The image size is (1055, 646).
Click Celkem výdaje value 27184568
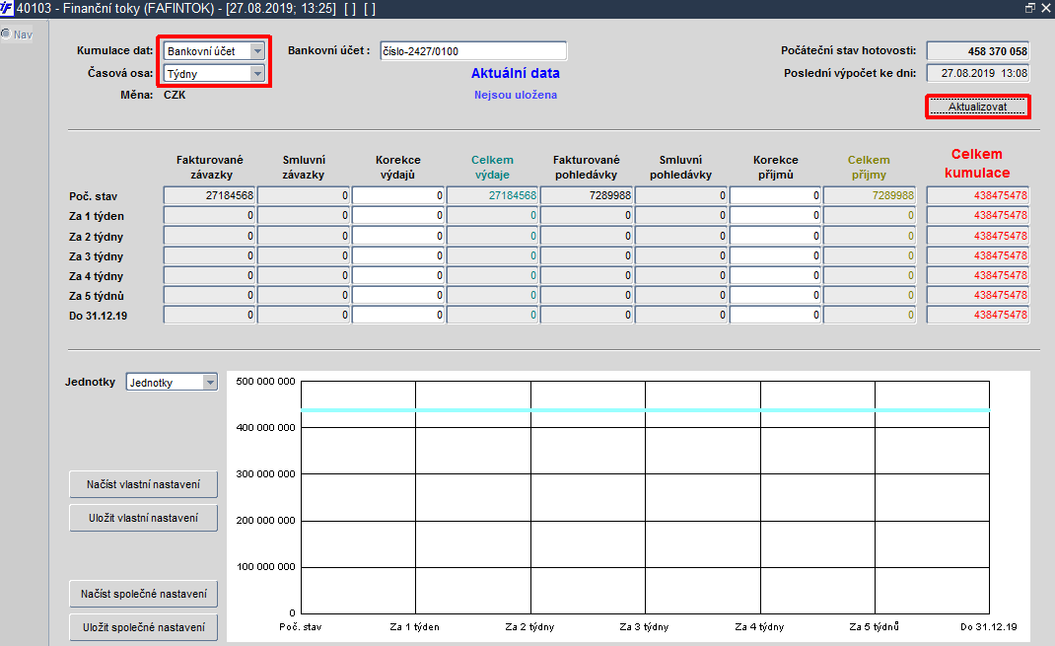tap(492, 195)
